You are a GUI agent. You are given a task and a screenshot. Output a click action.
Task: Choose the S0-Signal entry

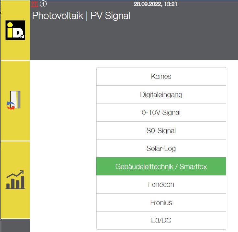pos(161,130)
